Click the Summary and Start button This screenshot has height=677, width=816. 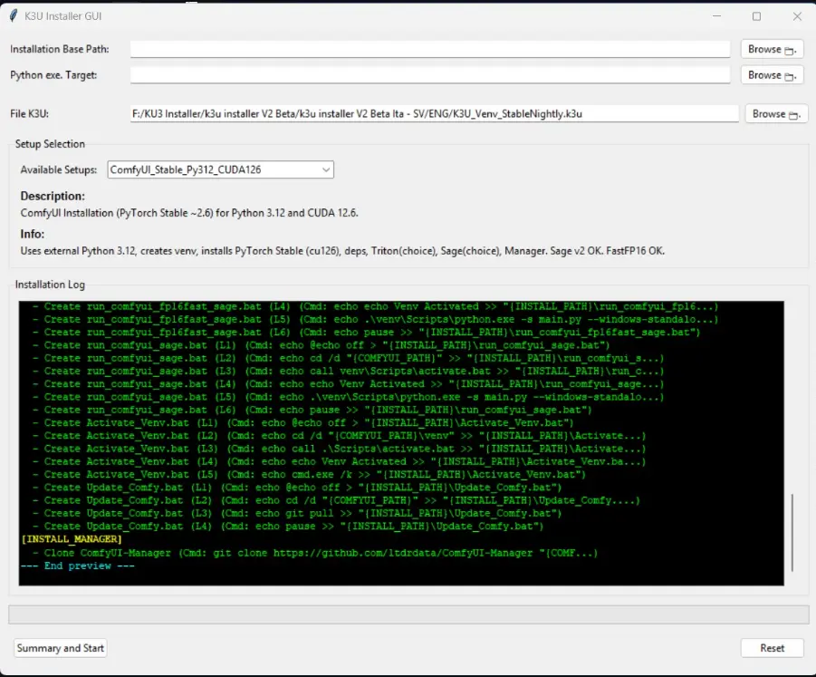click(x=61, y=648)
